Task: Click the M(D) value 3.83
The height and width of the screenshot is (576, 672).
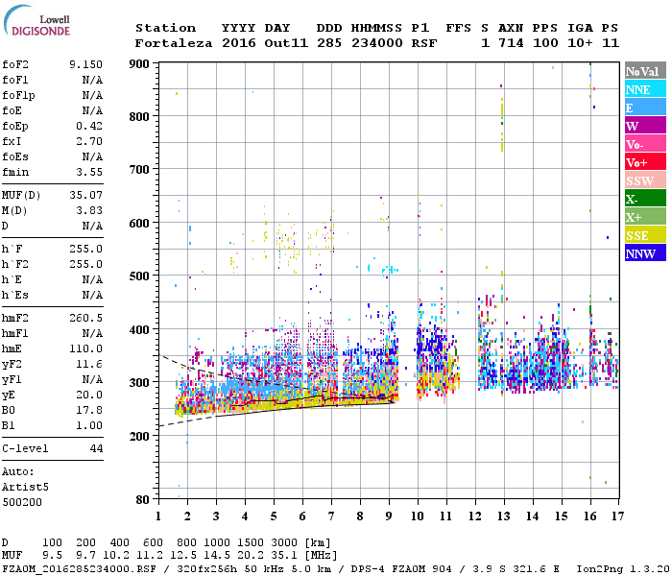Action: pyautogui.click(x=89, y=210)
